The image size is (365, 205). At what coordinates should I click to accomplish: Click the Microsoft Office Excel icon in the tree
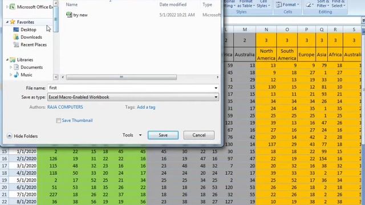click(12, 7)
